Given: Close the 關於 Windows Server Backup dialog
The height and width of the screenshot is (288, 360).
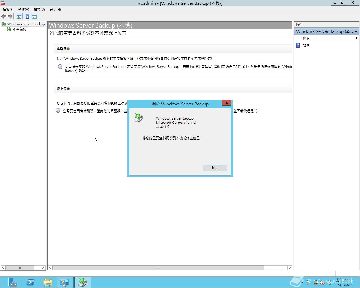Looking at the screenshot, I should coord(227,103).
